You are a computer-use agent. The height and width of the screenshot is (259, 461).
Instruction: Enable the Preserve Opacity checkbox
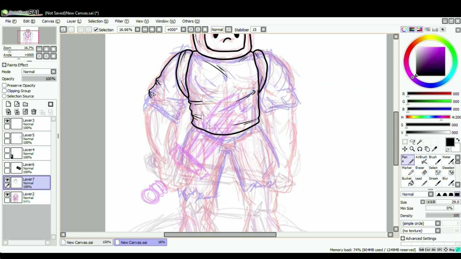(4, 86)
